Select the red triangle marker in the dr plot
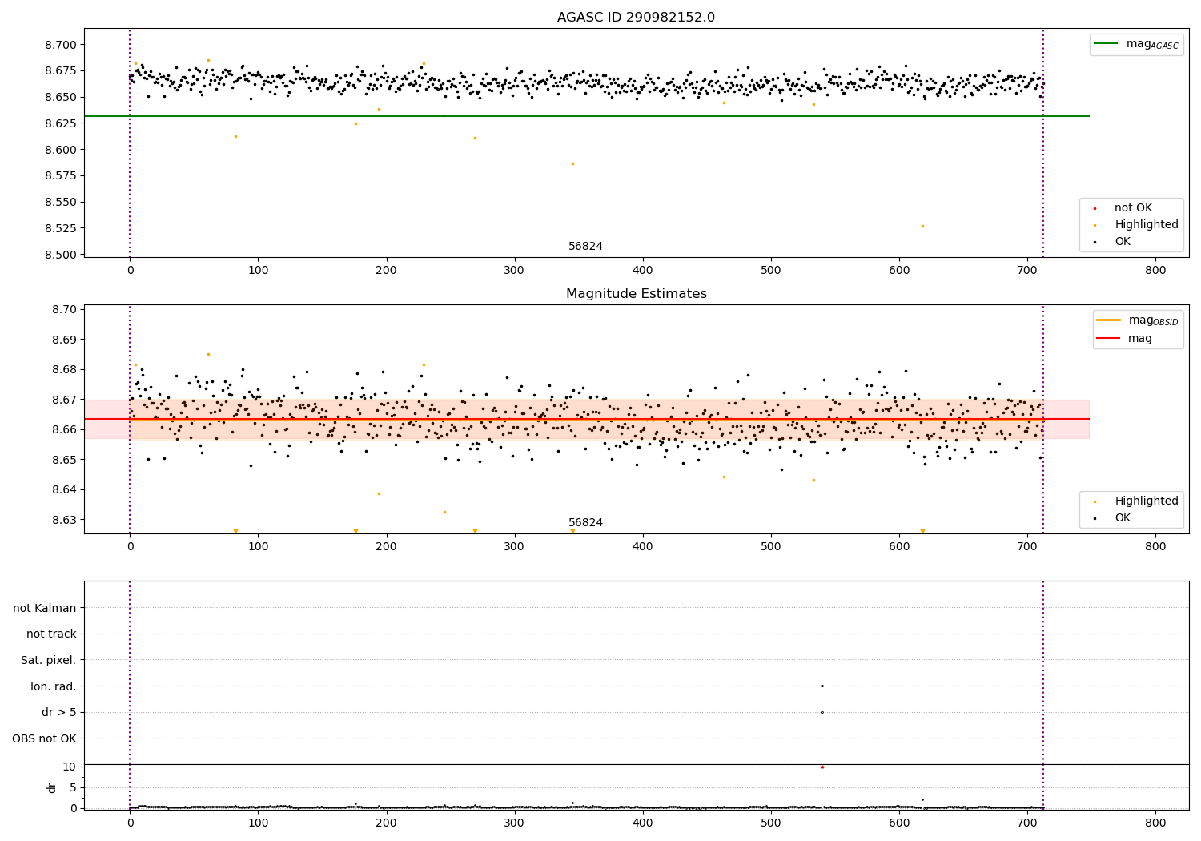 tap(822, 767)
